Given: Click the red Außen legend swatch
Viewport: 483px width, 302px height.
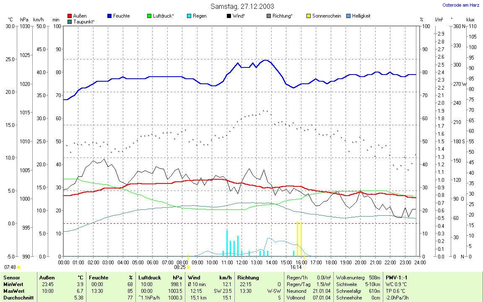Looking at the screenshot, I should coord(70,16).
